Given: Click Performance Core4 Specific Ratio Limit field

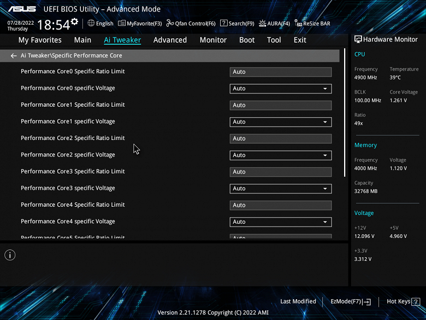Looking at the screenshot, I should [x=281, y=205].
